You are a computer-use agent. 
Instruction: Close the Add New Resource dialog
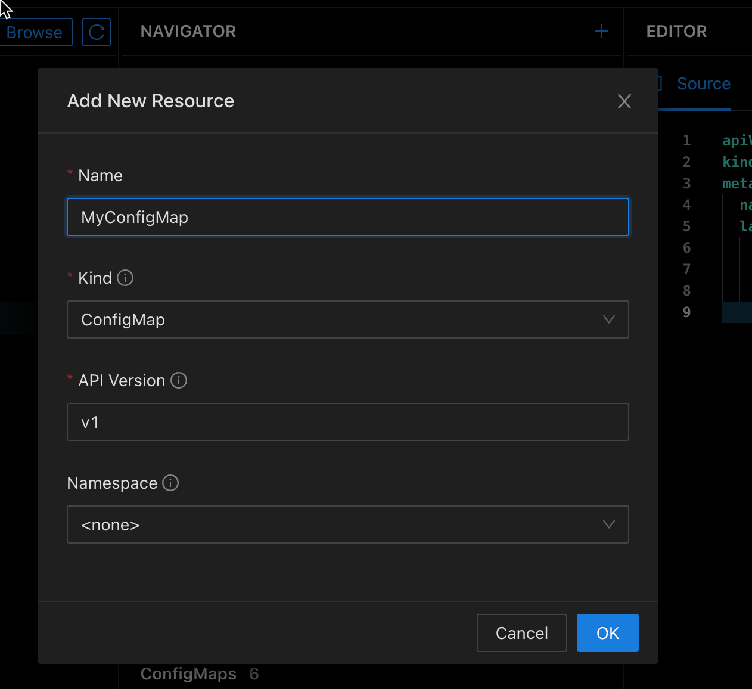point(624,101)
